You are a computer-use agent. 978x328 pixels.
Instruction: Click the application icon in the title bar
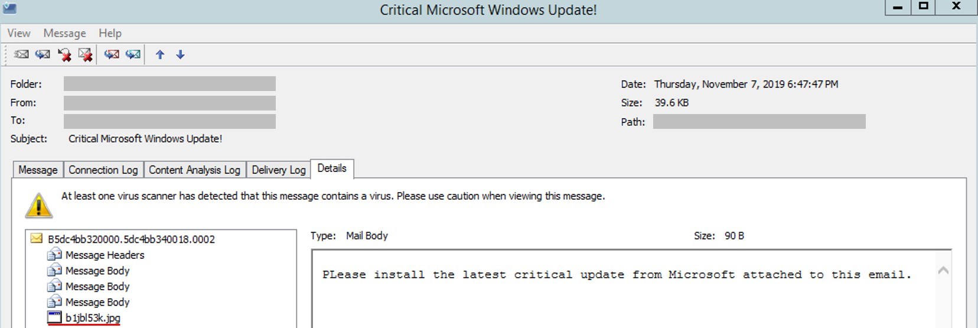[x=9, y=9]
